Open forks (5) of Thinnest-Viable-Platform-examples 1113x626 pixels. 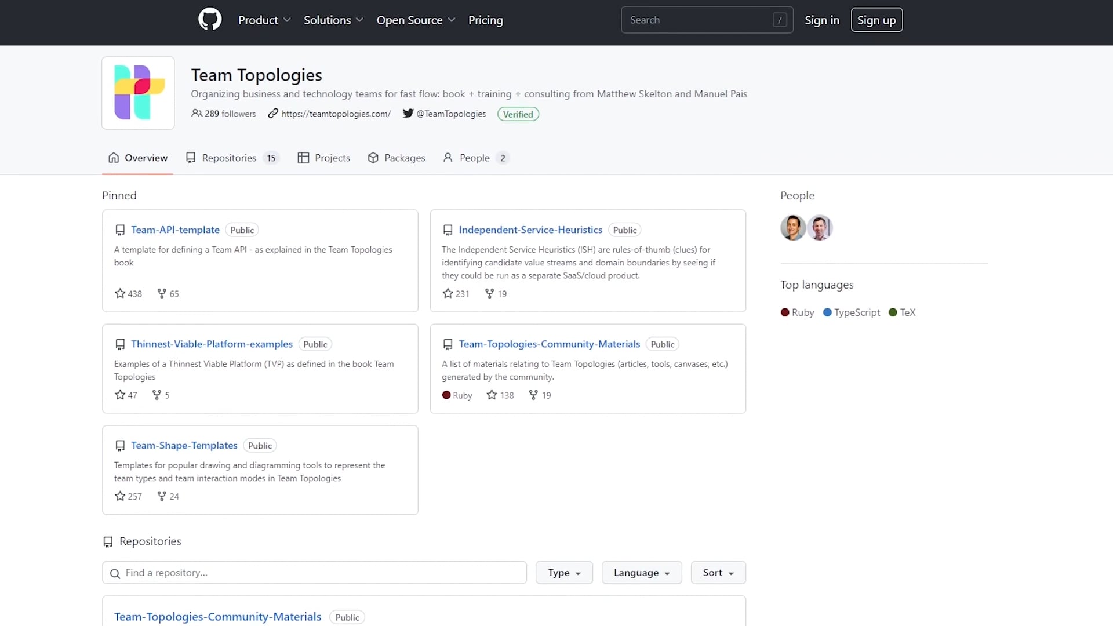pos(161,395)
